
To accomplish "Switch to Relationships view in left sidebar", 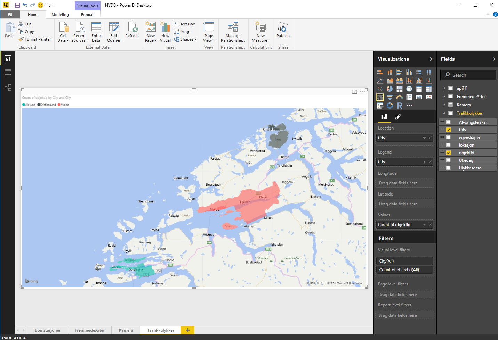I will click(x=8, y=88).
